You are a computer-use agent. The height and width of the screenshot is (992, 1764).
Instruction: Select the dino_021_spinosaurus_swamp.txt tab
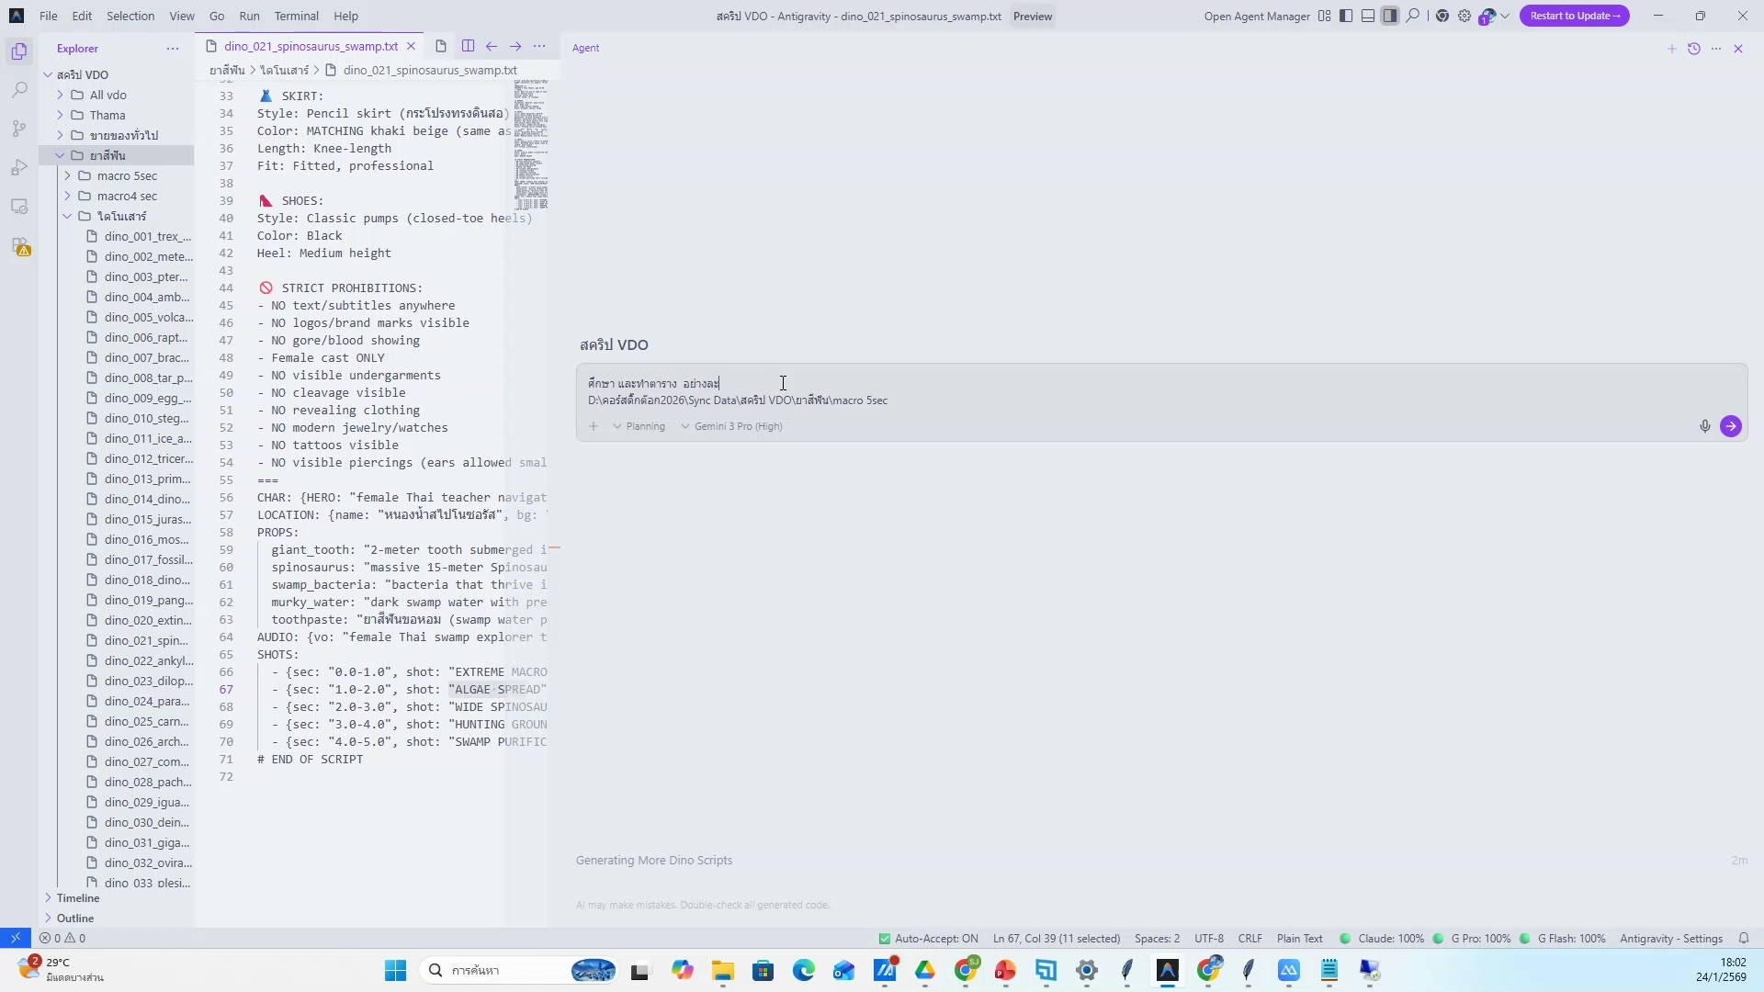(x=311, y=46)
